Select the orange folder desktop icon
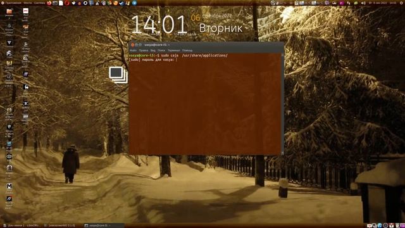Viewport: 405px width, 228px height. pos(9,11)
